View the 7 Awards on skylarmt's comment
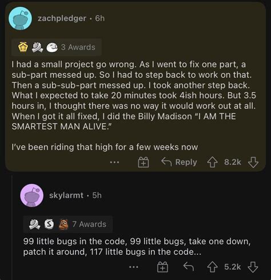 (x=68, y=224)
